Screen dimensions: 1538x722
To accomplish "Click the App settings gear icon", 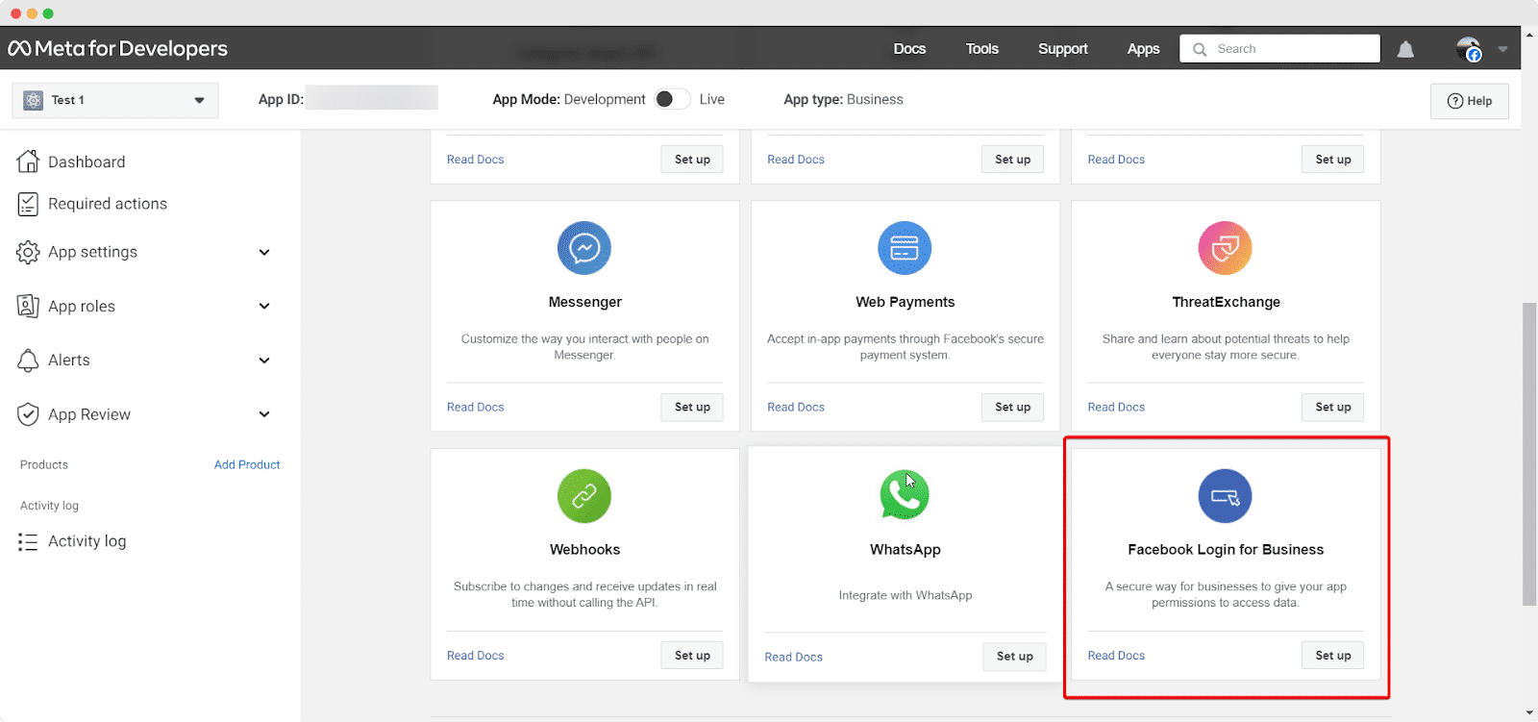I will pos(28,252).
